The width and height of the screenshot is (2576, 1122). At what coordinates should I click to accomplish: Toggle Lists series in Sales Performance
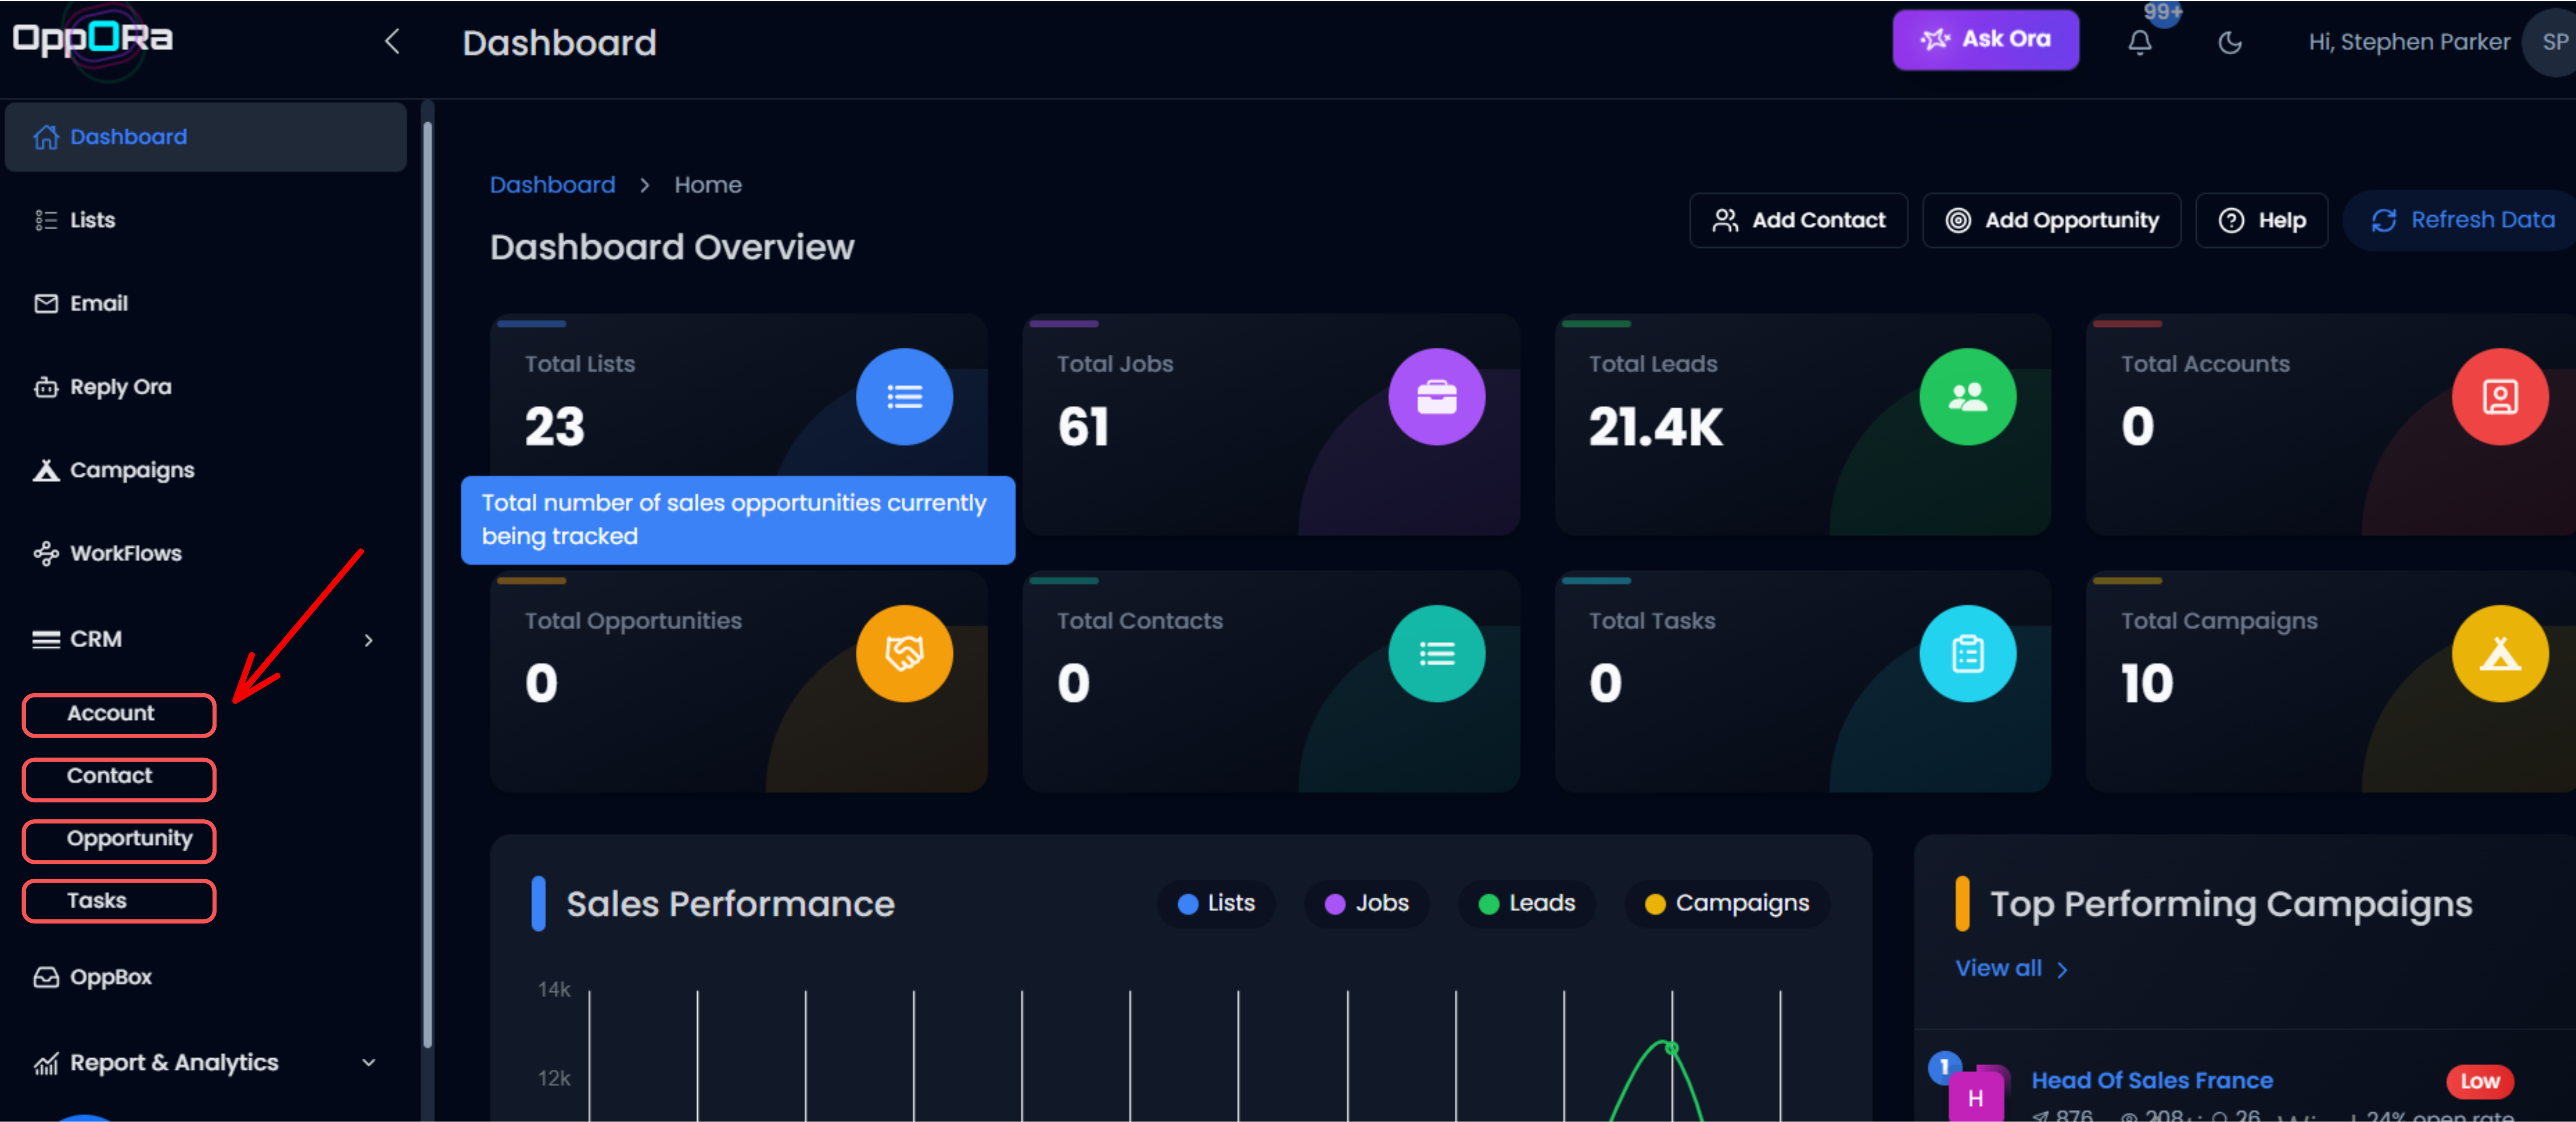(1216, 904)
